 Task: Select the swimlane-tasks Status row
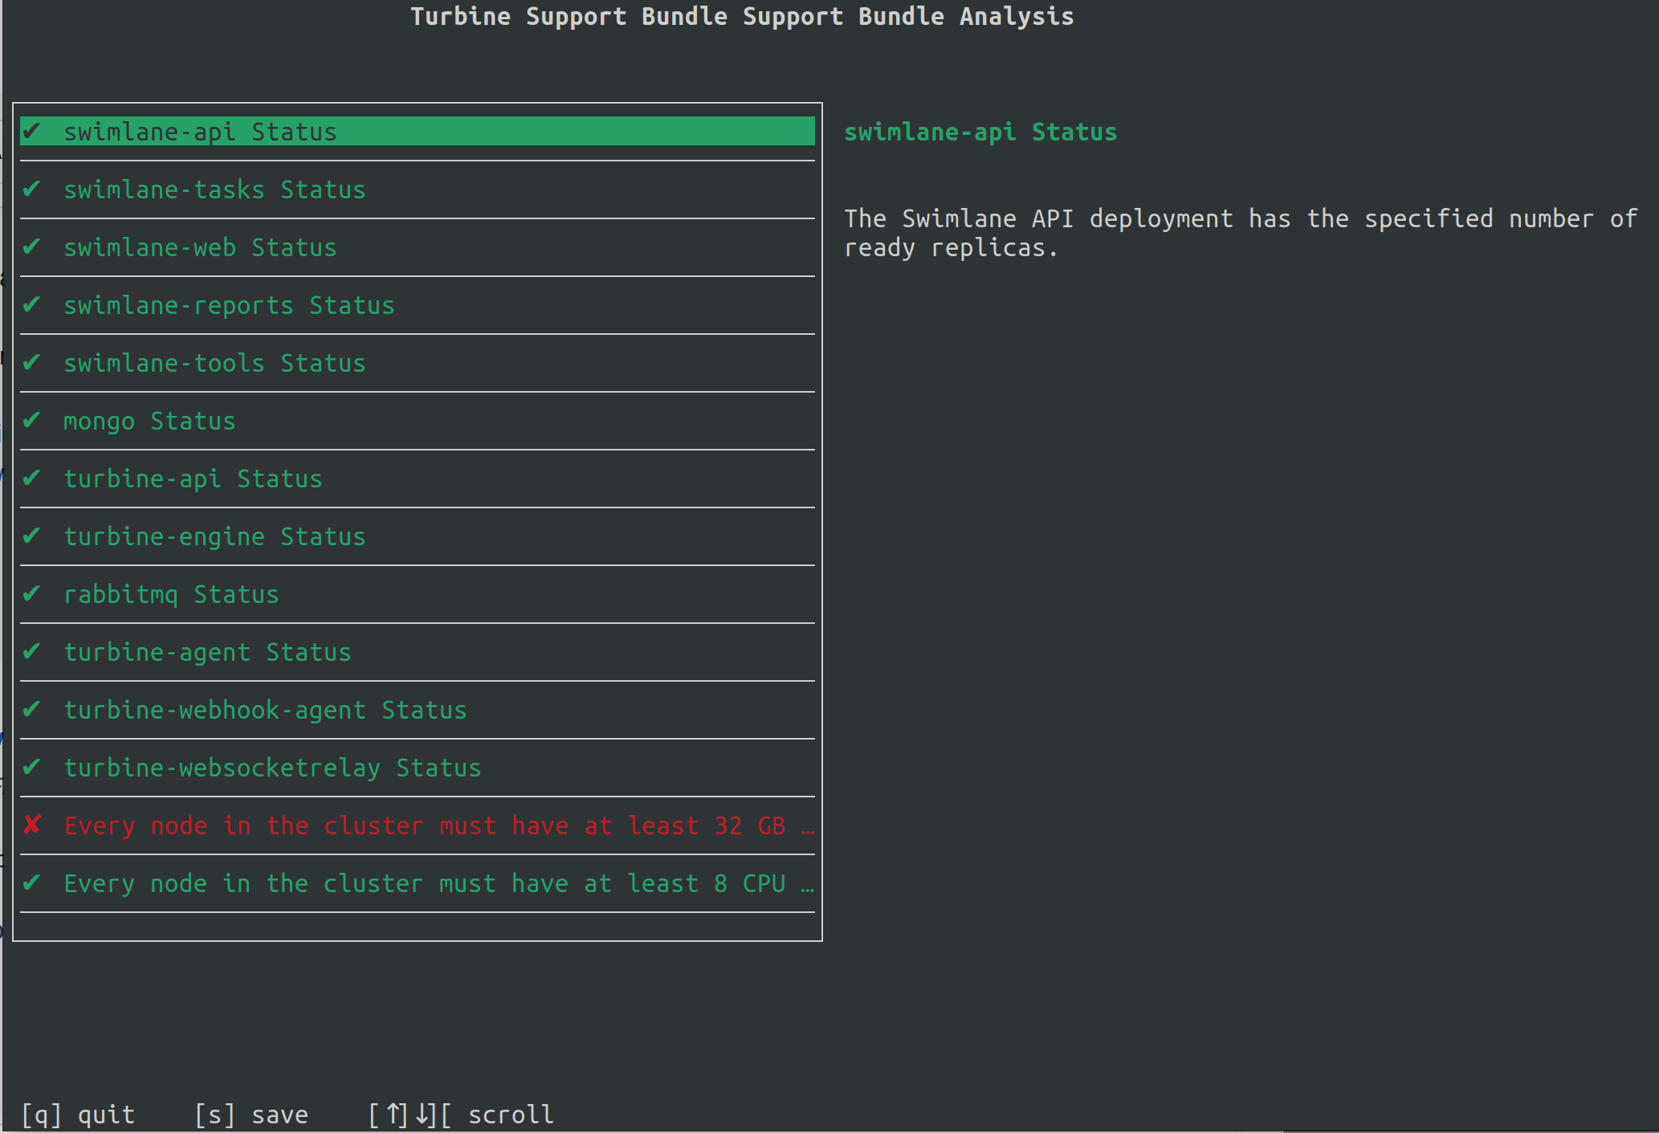(x=418, y=190)
